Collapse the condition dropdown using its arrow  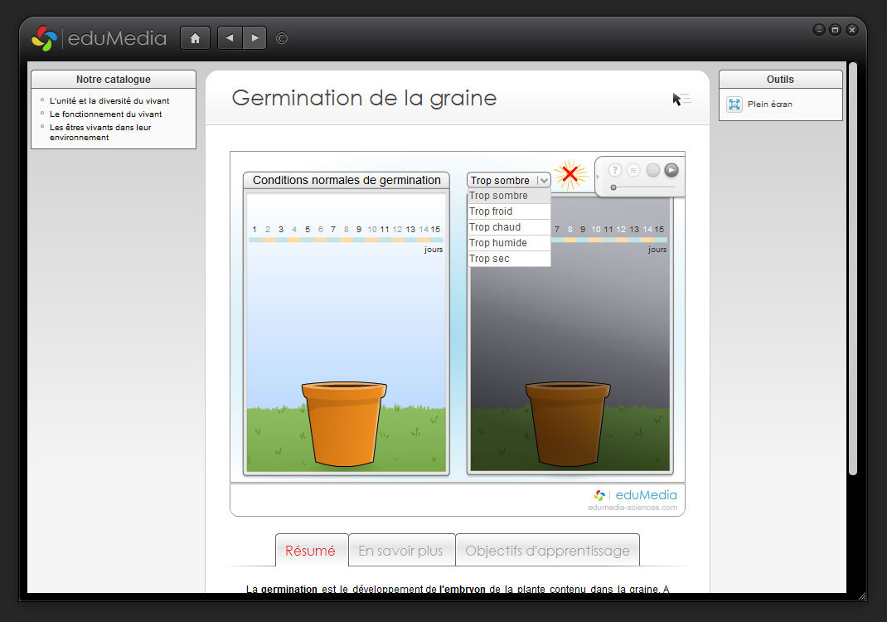(544, 180)
